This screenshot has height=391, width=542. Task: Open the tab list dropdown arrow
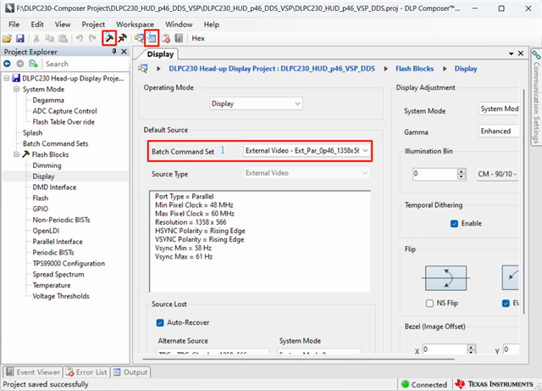click(x=511, y=53)
